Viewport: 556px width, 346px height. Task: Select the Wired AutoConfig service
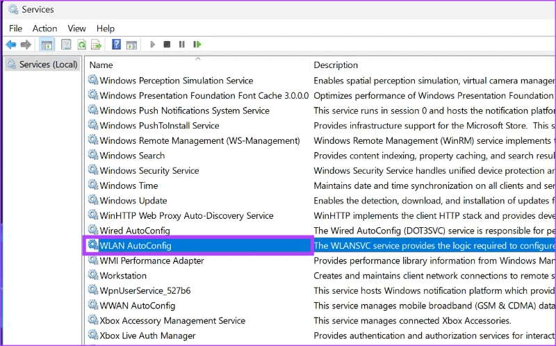click(135, 231)
